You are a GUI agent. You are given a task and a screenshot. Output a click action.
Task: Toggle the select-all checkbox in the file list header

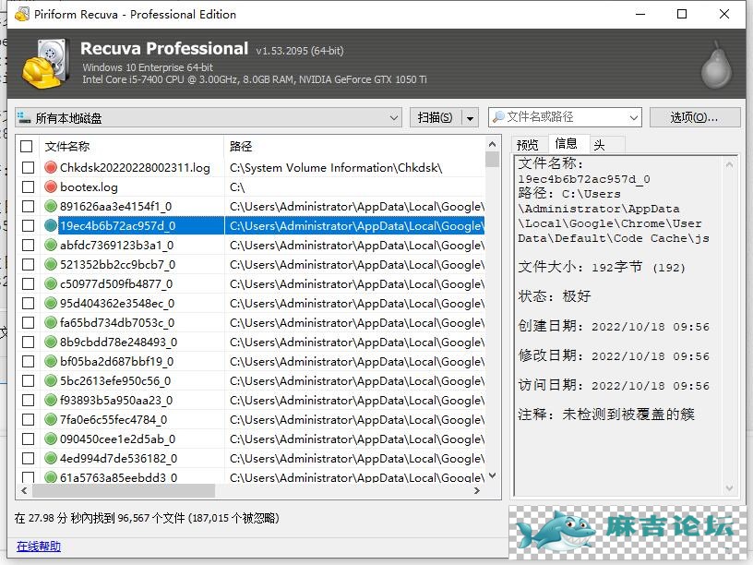pos(27,146)
